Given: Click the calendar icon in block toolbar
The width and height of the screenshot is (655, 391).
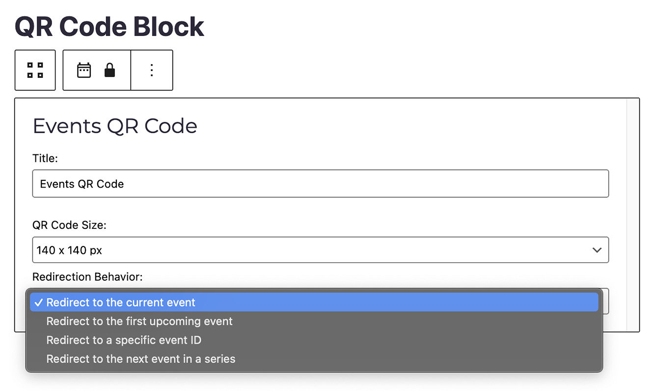Looking at the screenshot, I should pyautogui.click(x=84, y=70).
